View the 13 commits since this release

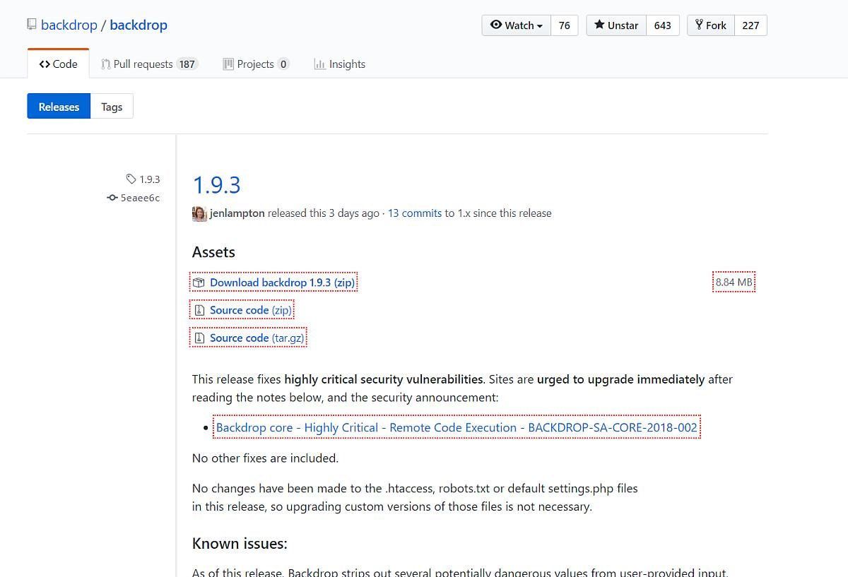tap(415, 213)
